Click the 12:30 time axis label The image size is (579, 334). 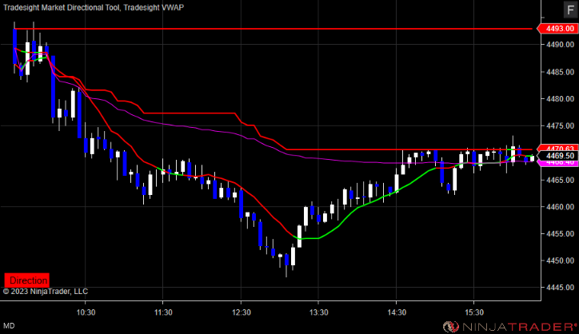tap(242, 312)
